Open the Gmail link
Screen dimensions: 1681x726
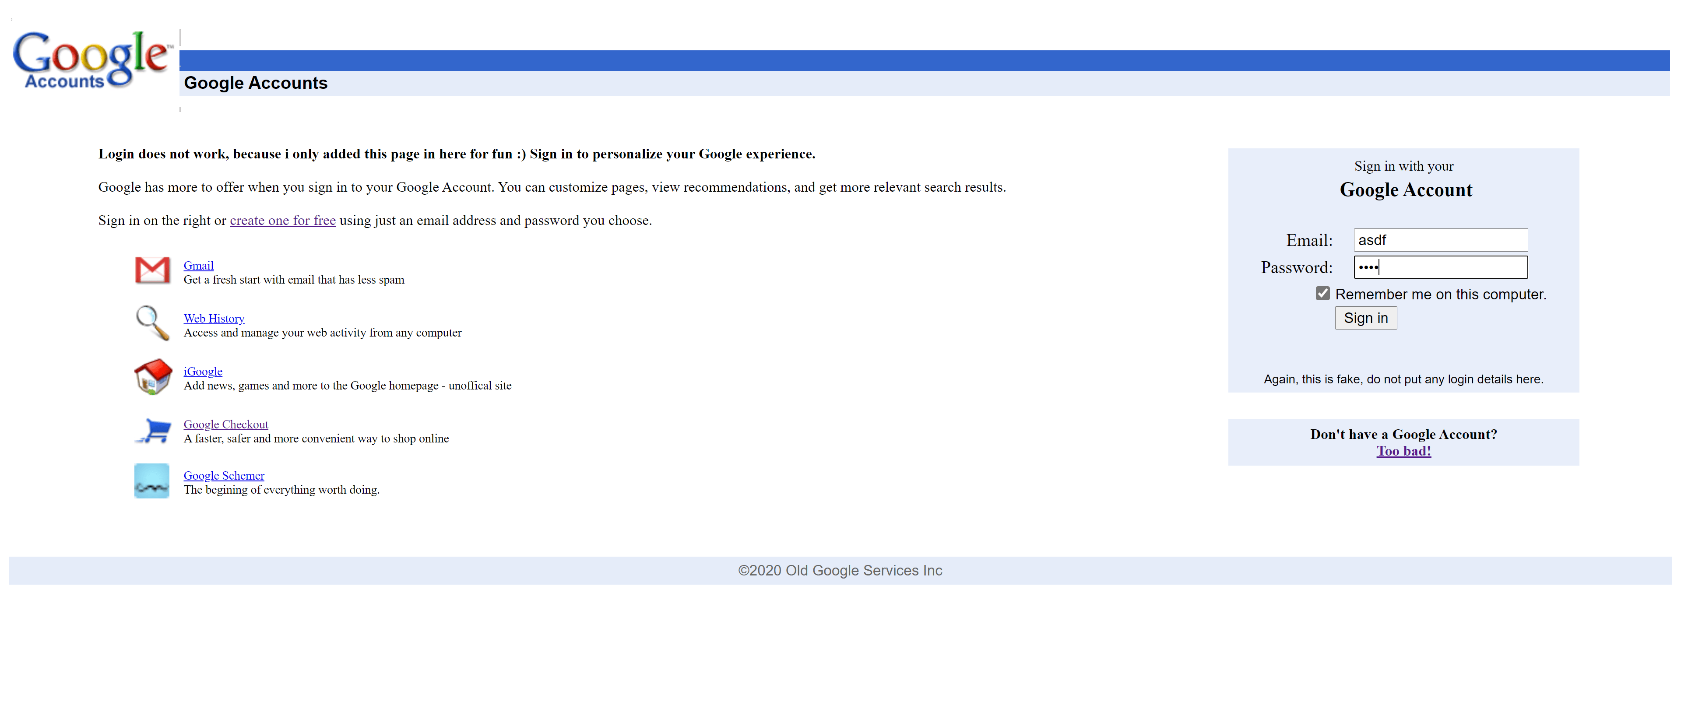tap(198, 266)
